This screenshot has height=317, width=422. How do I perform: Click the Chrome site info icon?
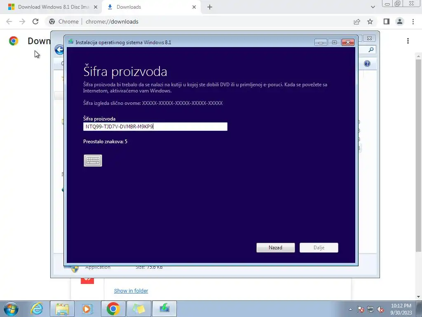pos(52,21)
